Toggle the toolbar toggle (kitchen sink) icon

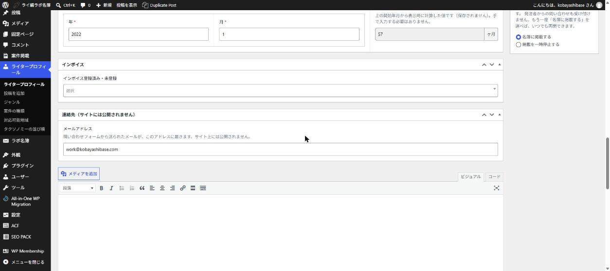[x=203, y=188]
